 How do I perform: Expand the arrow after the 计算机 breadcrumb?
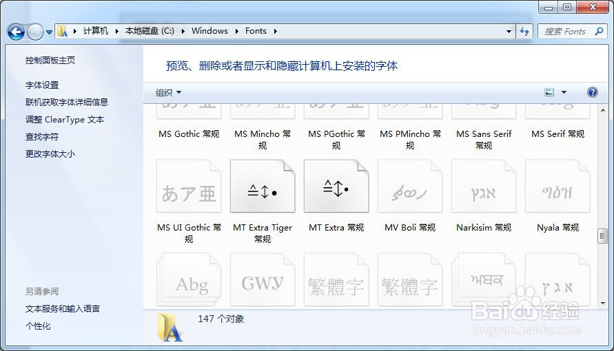coord(116,31)
